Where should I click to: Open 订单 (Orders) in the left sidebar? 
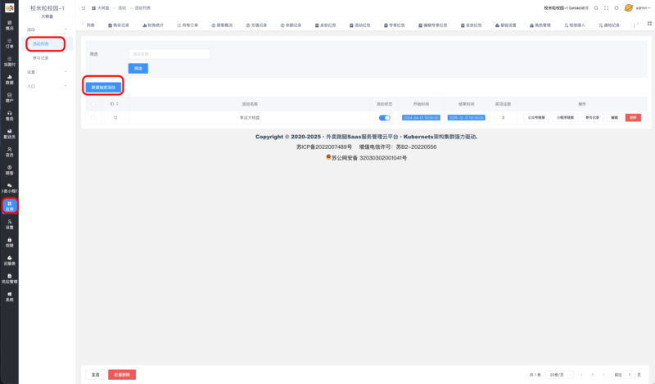click(x=9, y=44)
